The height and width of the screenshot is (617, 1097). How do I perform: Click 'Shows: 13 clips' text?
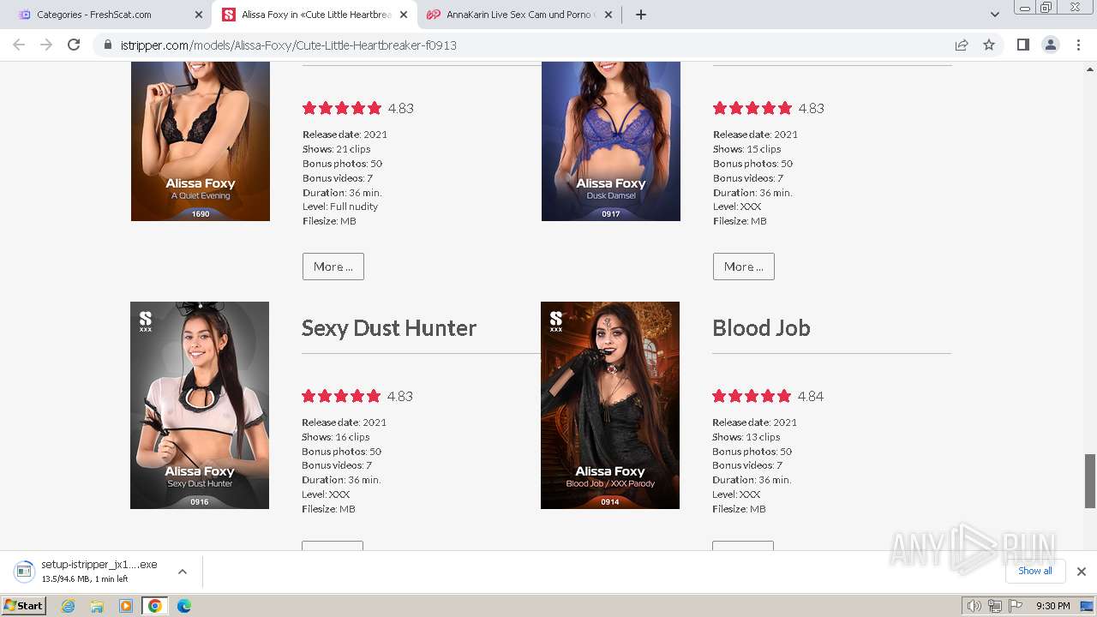pos(746,437)
